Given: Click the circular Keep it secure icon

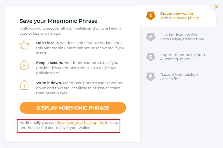Looking at the screenshot, I should tap(24, 65).
